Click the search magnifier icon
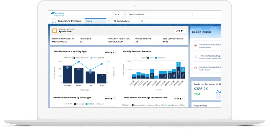The image size is (269, 129). (x=125, y=14)
